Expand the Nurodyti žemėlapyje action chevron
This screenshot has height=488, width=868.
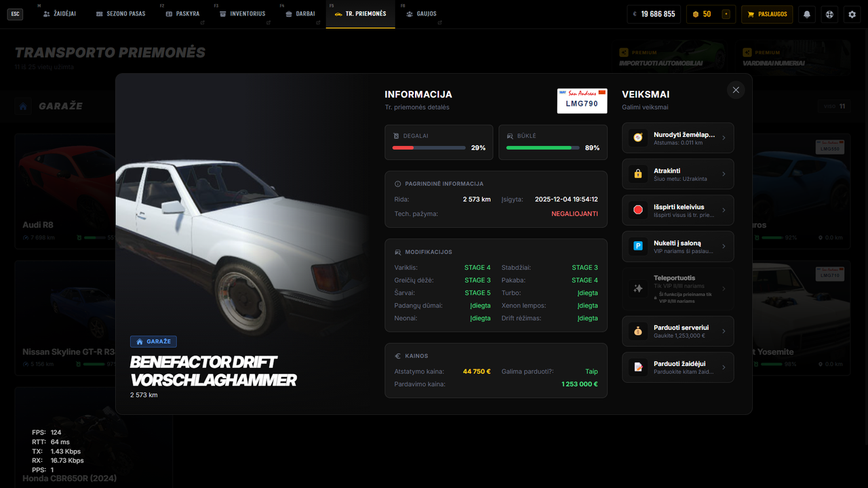[724, 138]
